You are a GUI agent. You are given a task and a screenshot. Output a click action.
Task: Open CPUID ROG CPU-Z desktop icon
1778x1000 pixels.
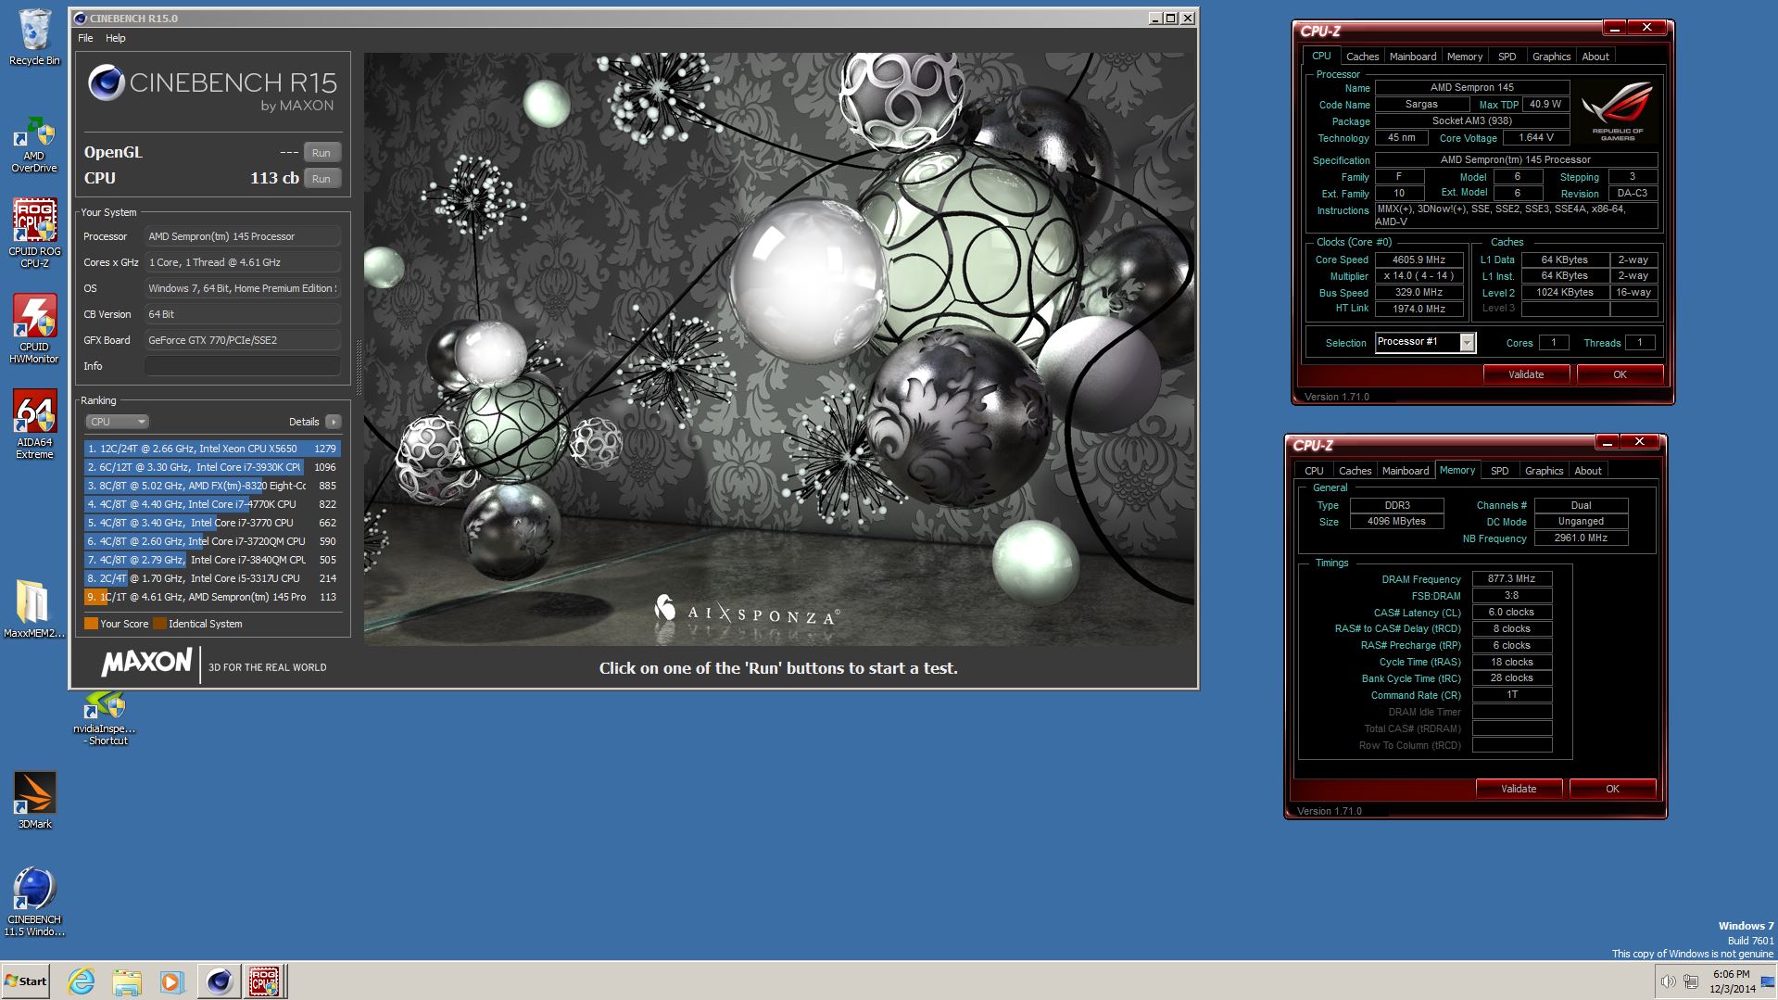click(x=34, y=234)
